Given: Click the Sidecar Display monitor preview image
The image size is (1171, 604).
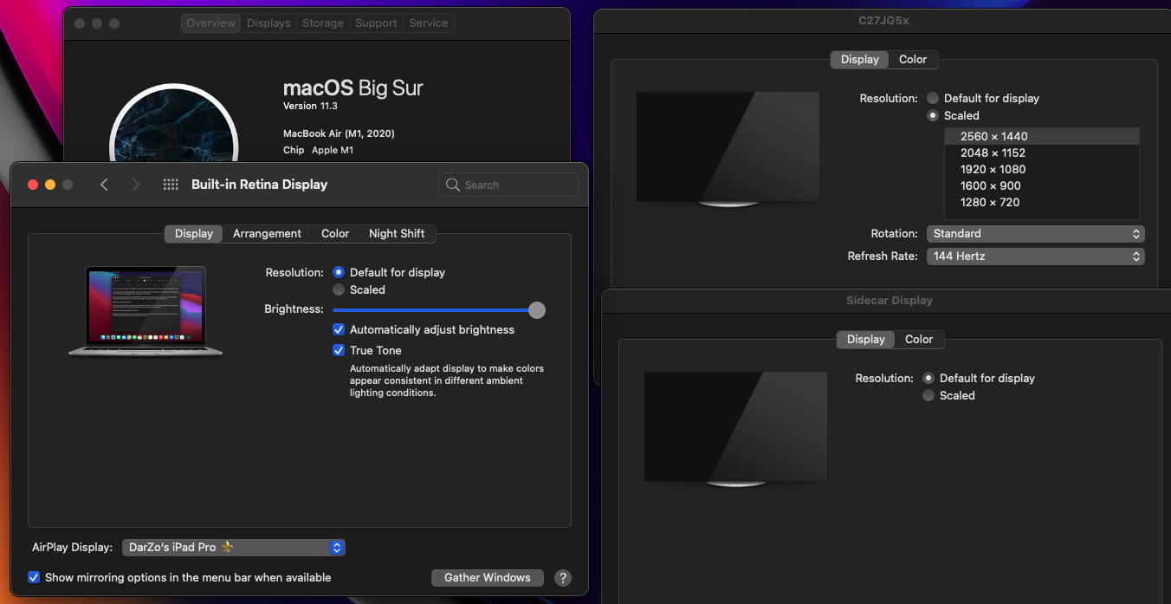Looking at the screenshot, I should click(x=735, y=429).
